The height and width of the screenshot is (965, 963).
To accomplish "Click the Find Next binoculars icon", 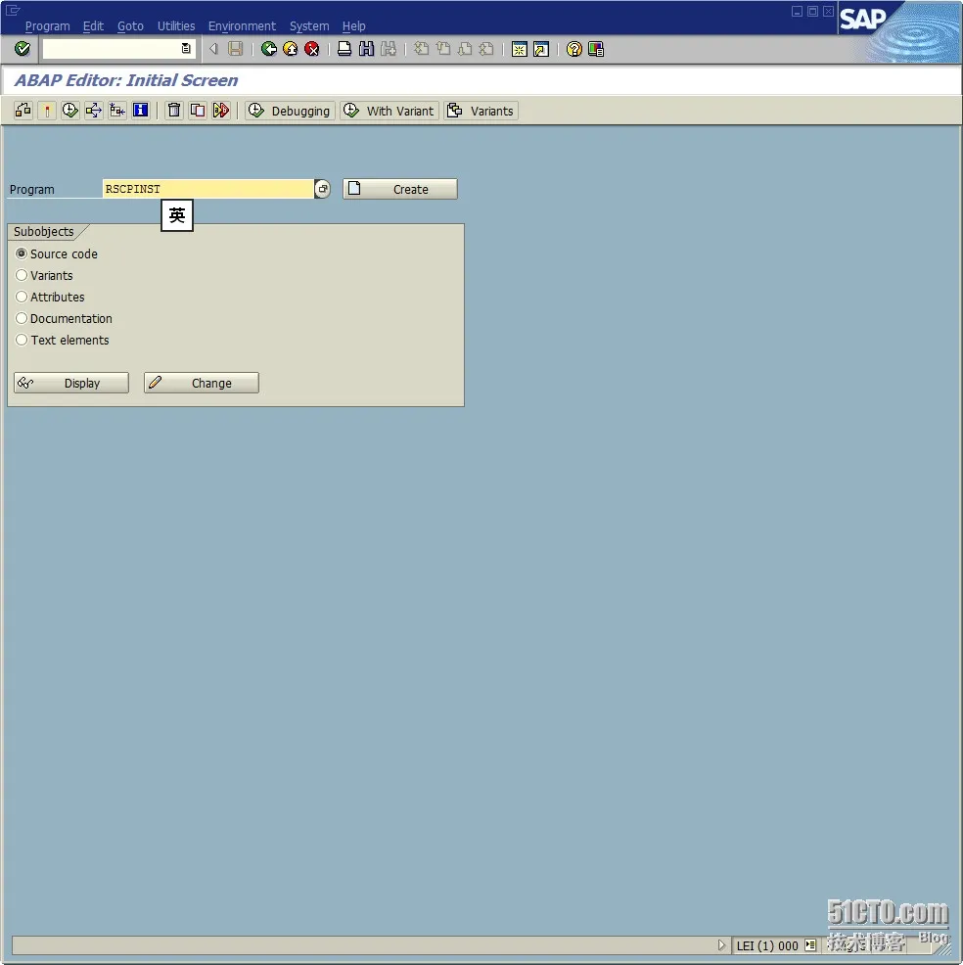I will pos(389,49).
